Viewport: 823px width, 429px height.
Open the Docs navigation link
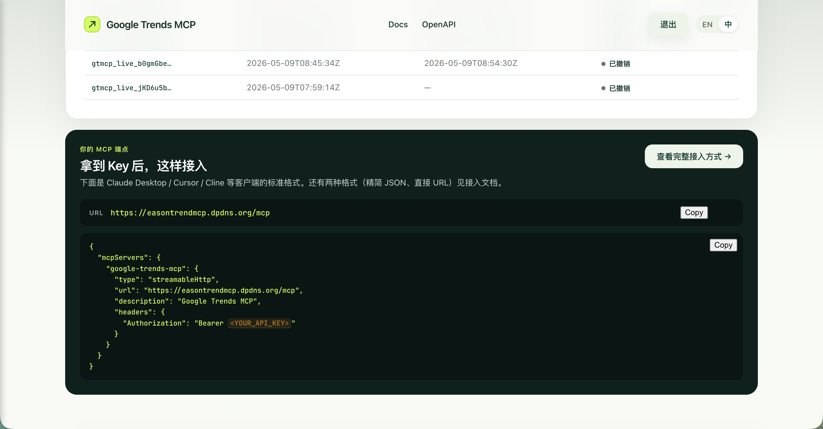tap(398, 25)
